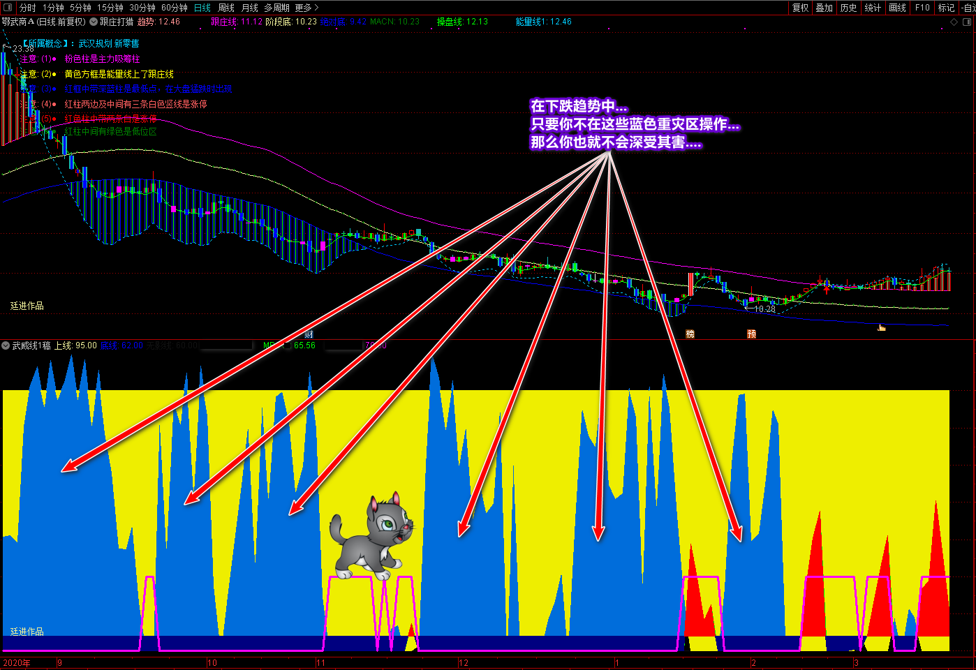Toggle the side panel icon beside the diamond

967,22
